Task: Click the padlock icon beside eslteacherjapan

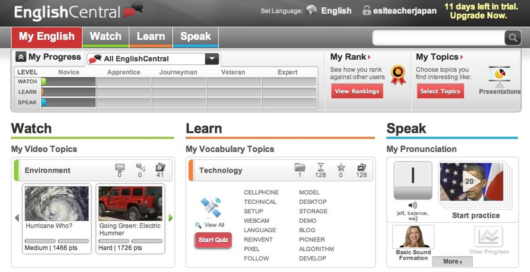Action: 366,11
